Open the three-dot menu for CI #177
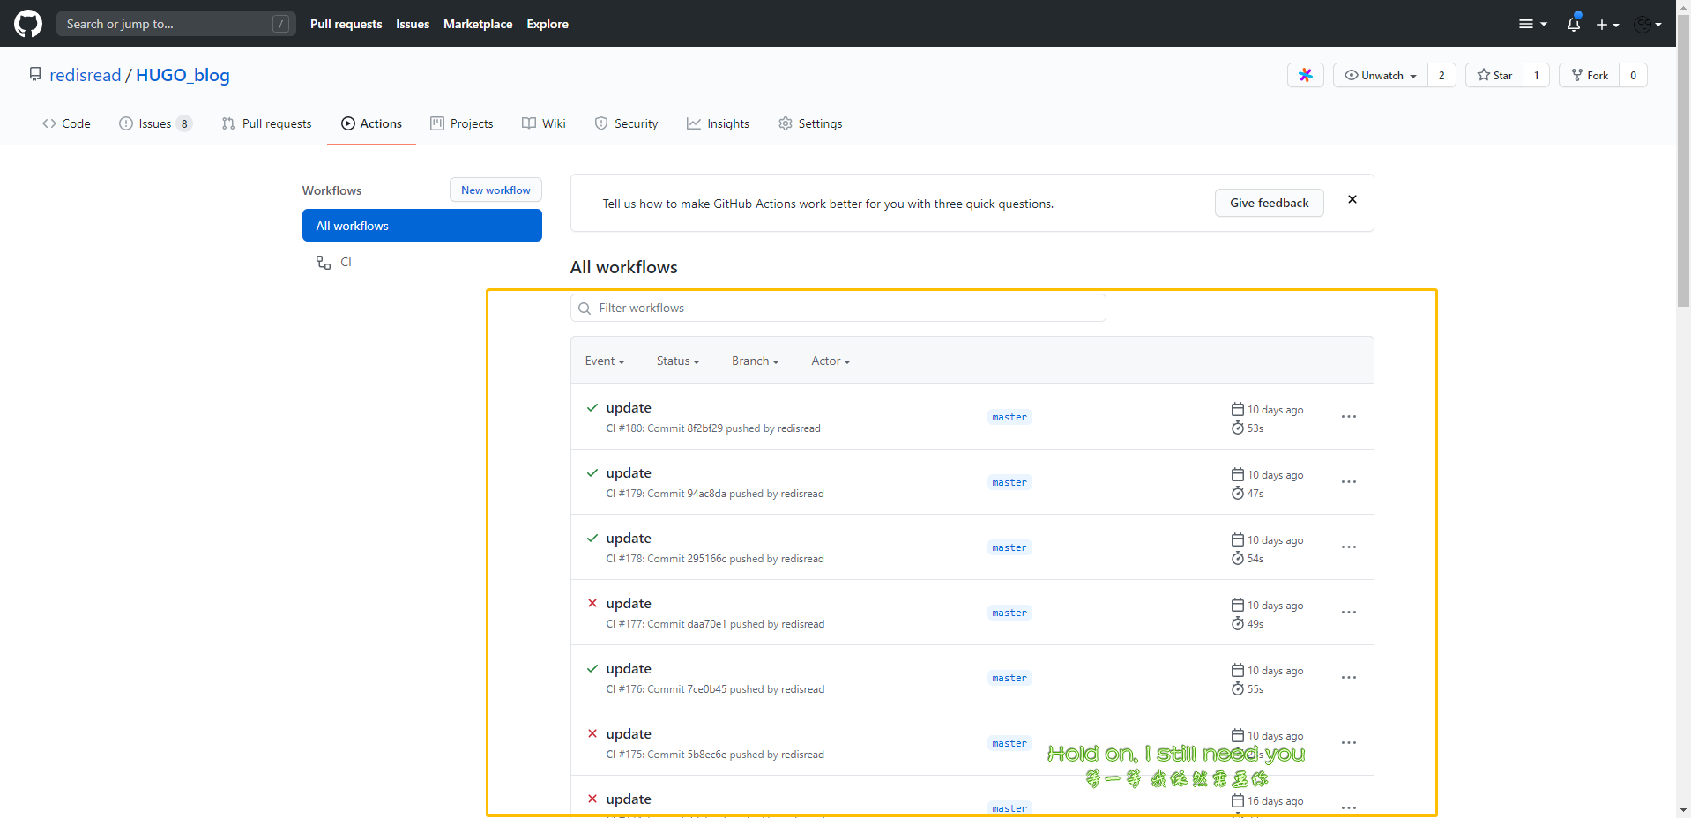 (x=1349, y=612)
